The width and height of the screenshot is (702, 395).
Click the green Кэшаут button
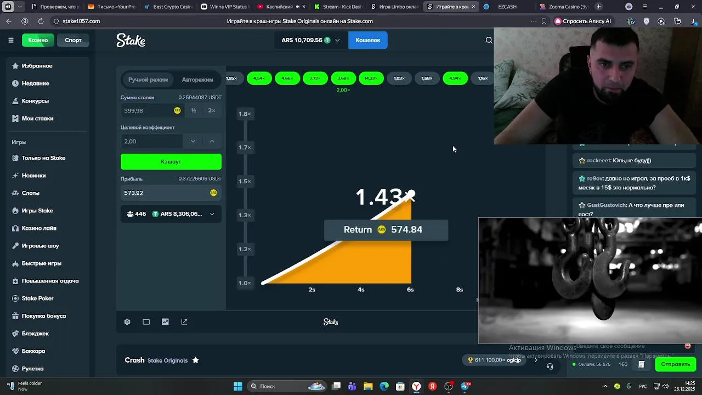(x=171, y=162)
